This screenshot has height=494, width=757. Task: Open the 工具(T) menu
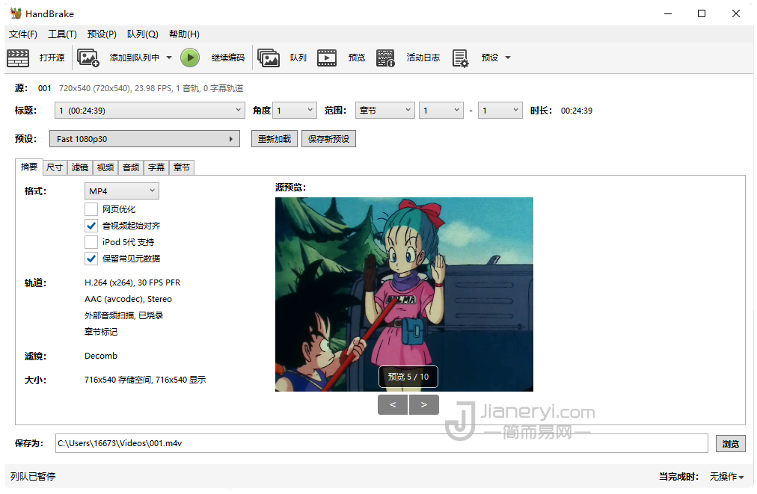coord(62,34)
